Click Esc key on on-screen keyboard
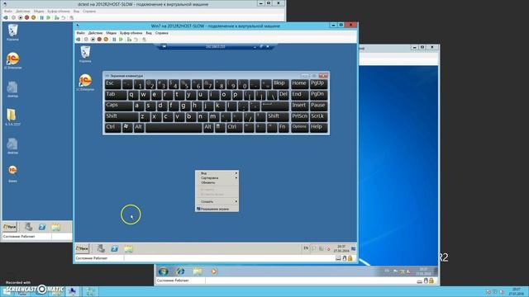 click(112, 84)
